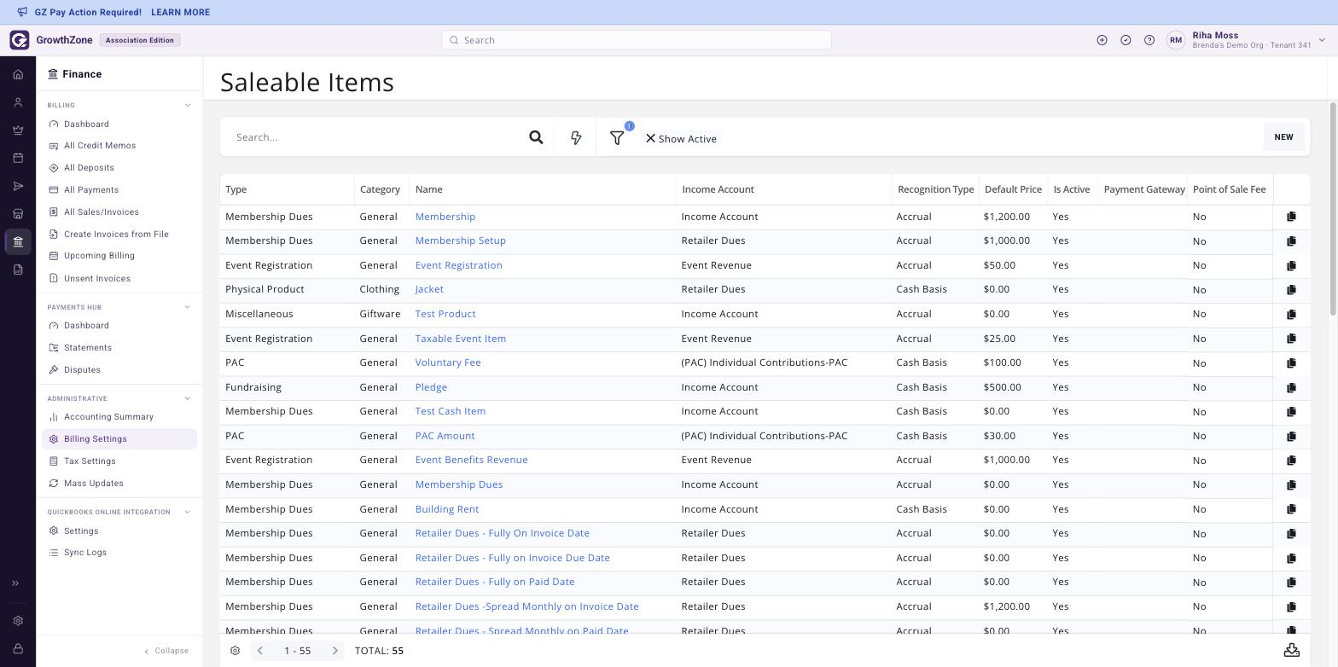This screenshot has width=1338, height=667.
Task: Open the filter funnel icon
Action: coord(617,137)
